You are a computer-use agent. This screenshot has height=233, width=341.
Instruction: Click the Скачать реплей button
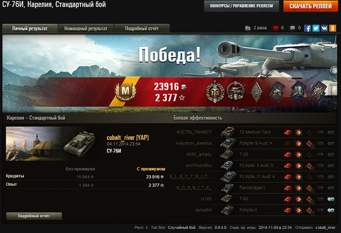[311, 6]
